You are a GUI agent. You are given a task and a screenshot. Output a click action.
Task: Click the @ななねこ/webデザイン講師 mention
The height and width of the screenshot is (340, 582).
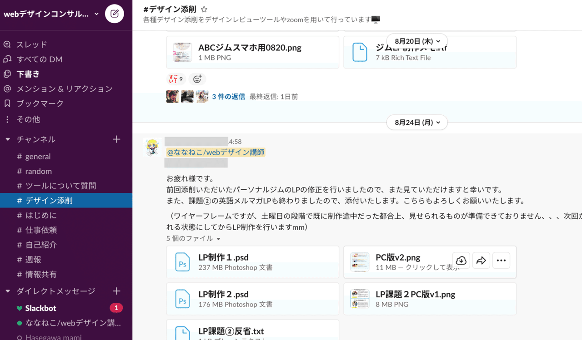pos(216,153)
